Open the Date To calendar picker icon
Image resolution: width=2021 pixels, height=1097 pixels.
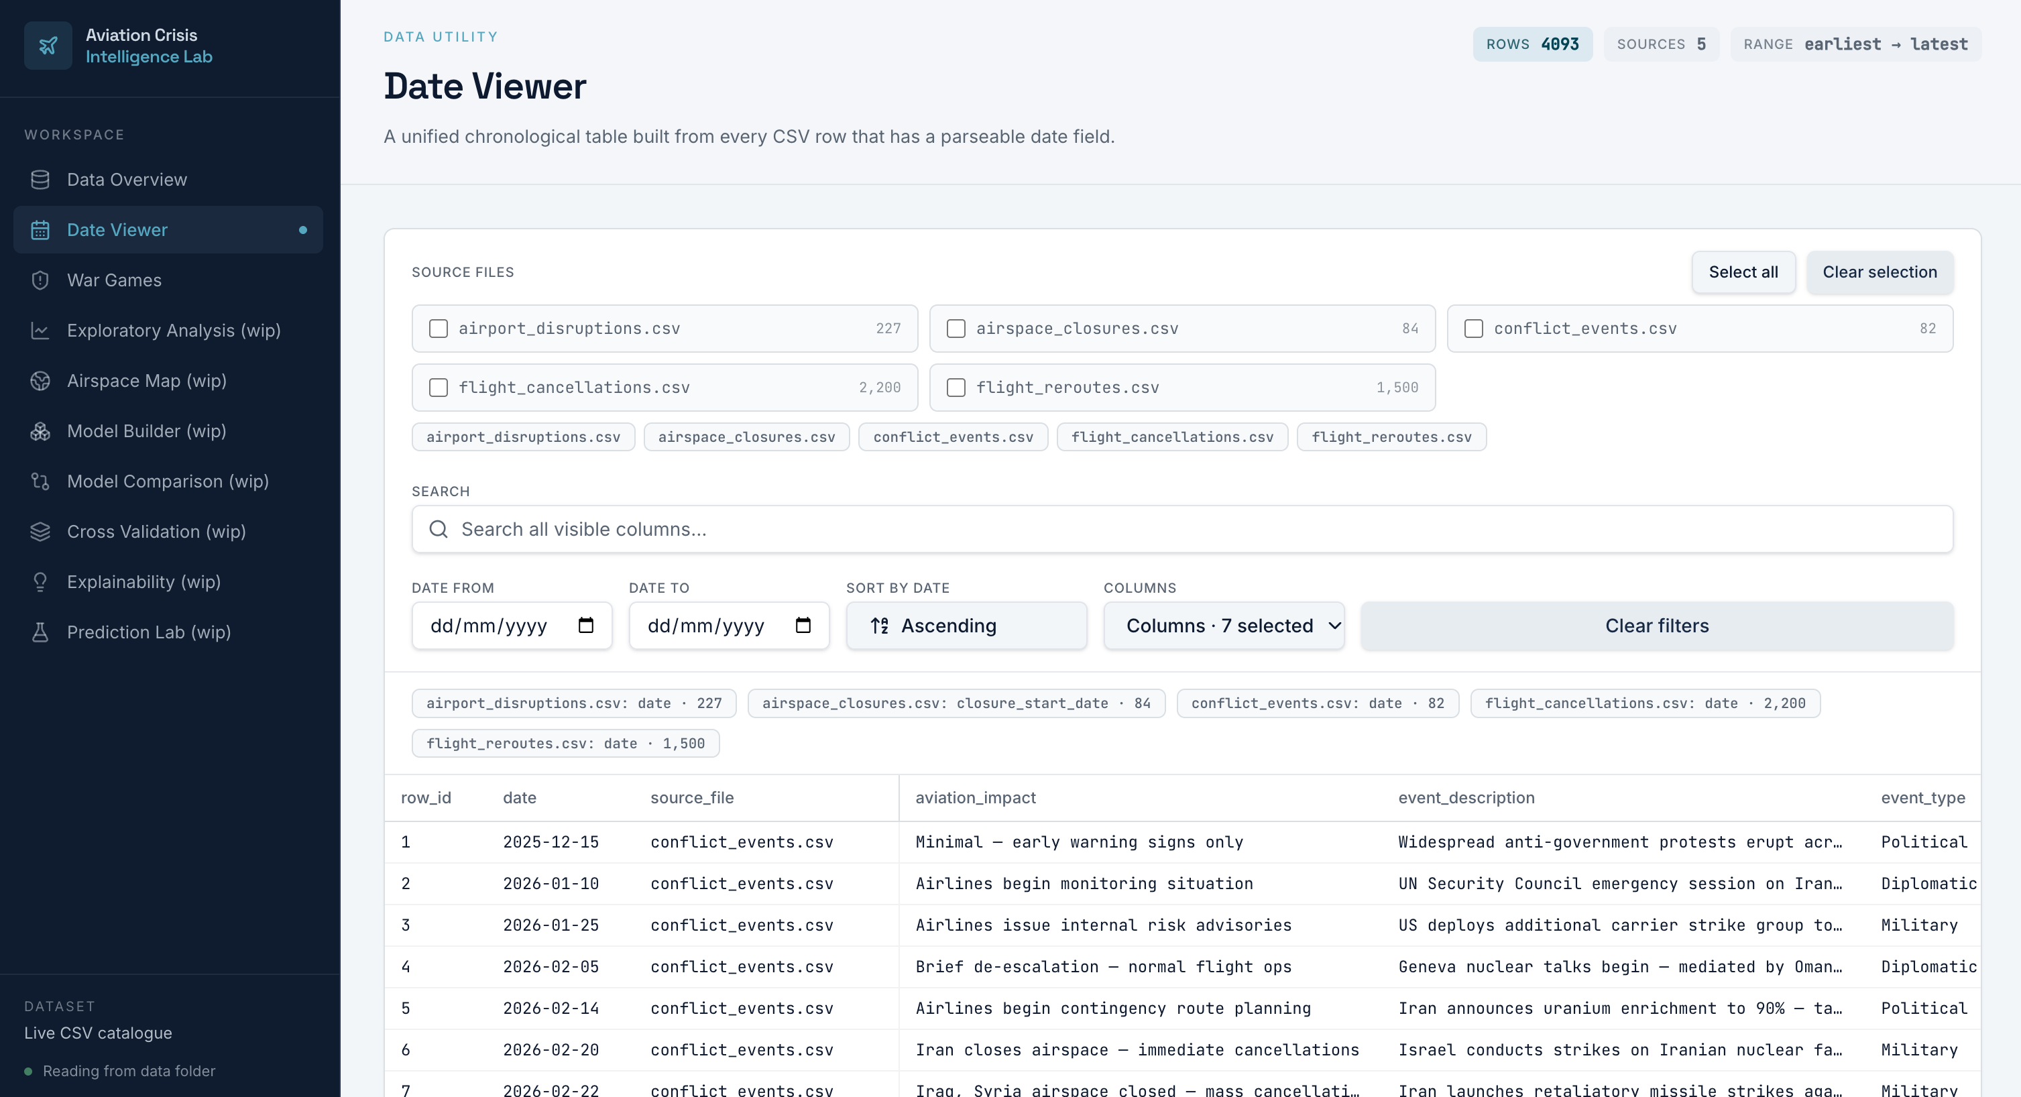803,626
